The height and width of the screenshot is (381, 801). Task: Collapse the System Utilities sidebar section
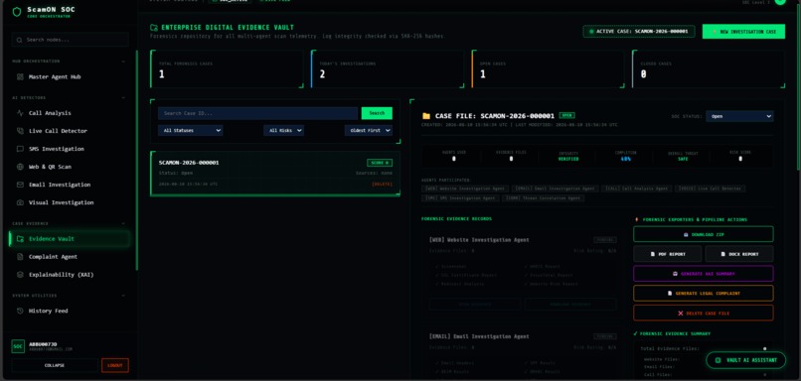pyautogui.click(x=123, y=296)
